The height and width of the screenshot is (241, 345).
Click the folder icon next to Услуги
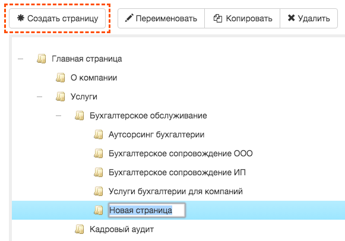coord(61,97)
